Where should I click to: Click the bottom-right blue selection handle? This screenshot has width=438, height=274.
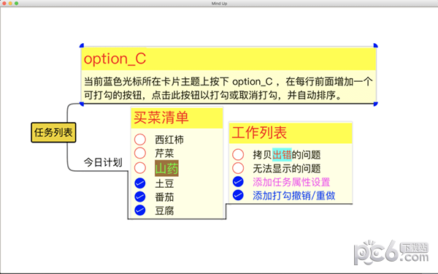pos(376,104)
